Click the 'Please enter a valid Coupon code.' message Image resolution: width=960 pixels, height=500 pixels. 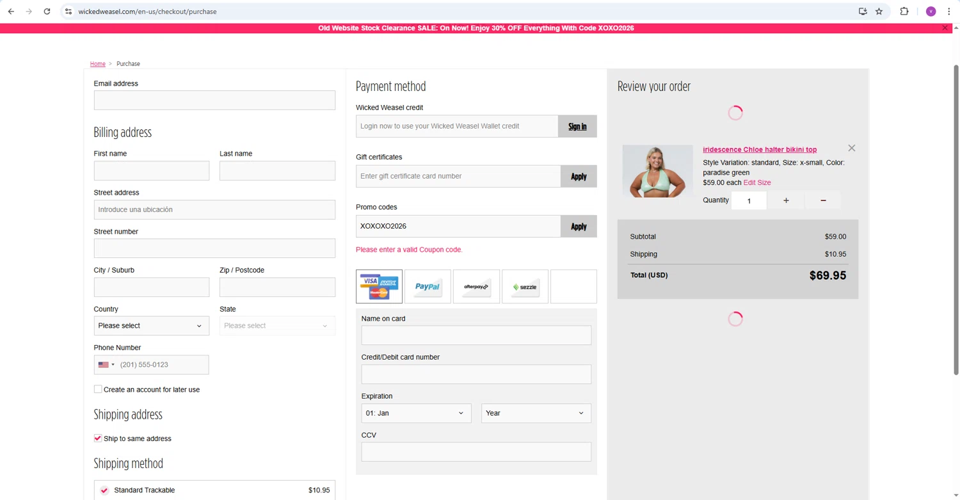pos(409,250)
